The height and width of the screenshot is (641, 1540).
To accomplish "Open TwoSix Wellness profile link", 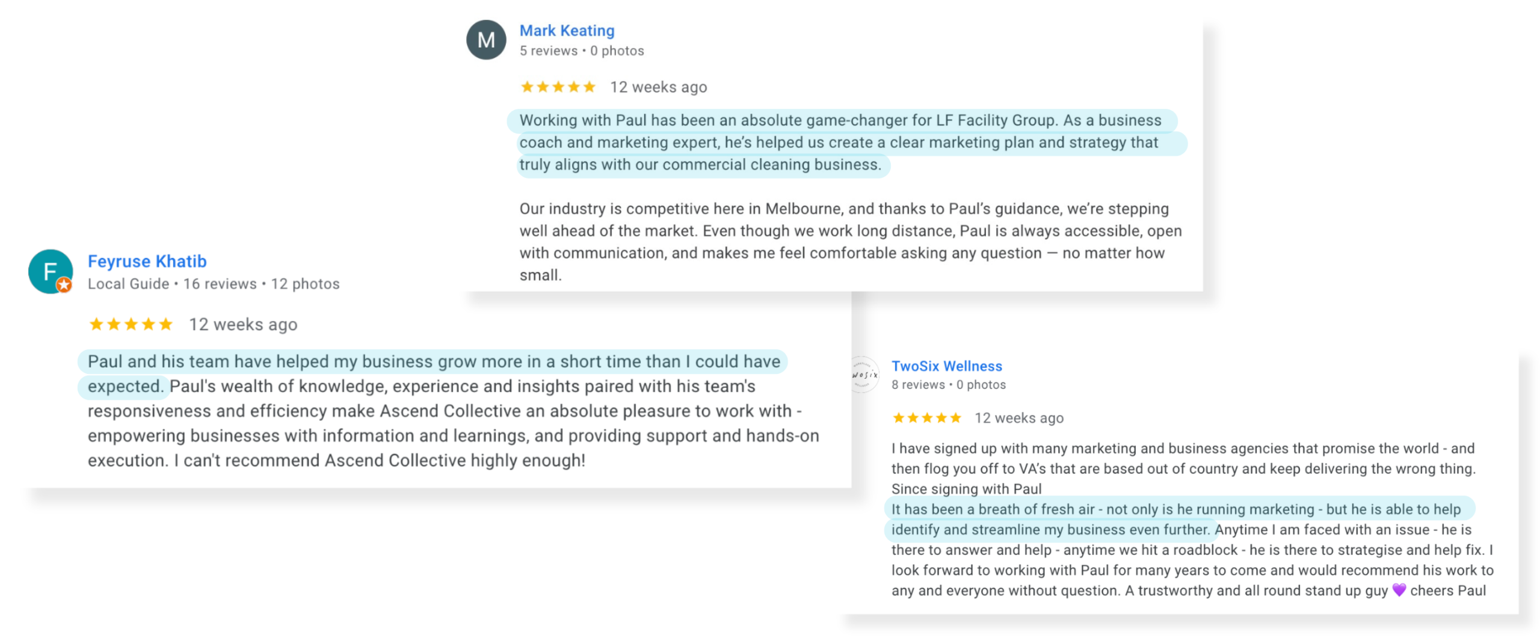I will 946,366.
